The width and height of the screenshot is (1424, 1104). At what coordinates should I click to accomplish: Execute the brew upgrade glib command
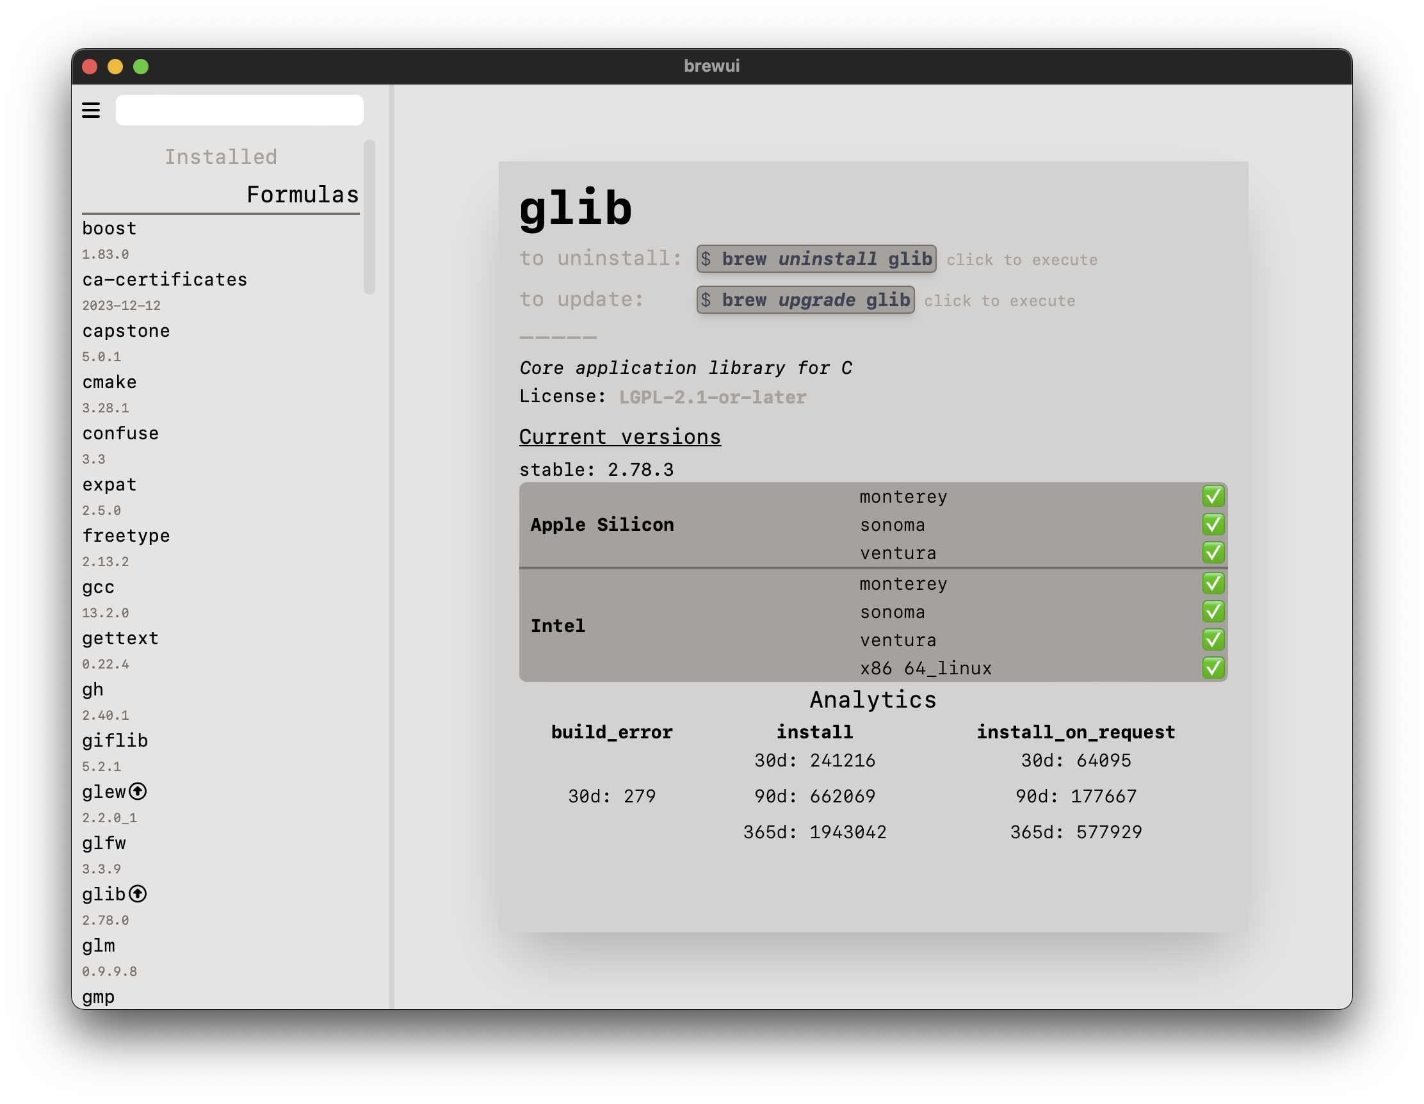pos(805,300)
